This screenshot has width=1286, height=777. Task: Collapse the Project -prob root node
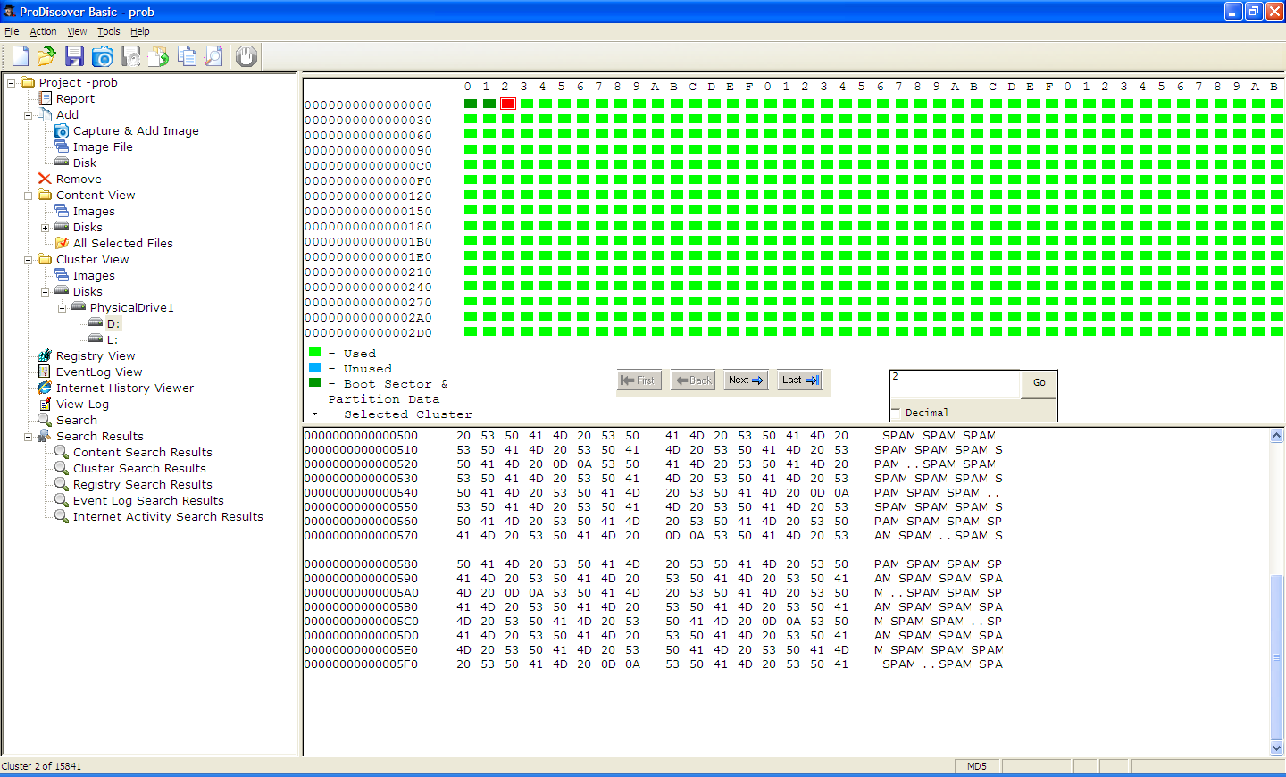point(12,83)
